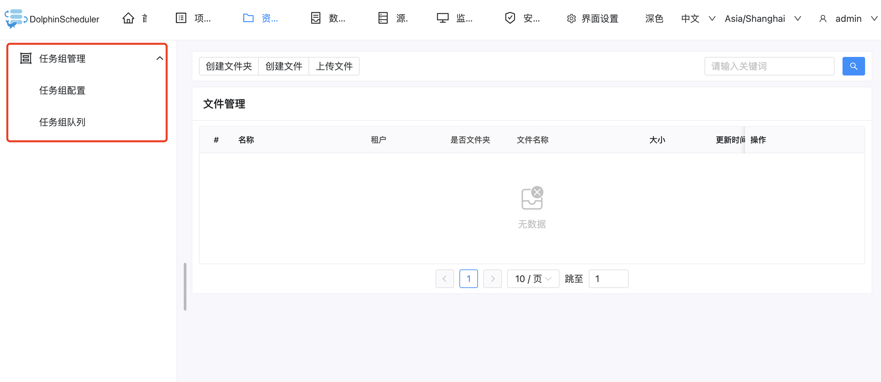Expand the 10 / 页 page size selector
The image size is (881, 382).
533,279
